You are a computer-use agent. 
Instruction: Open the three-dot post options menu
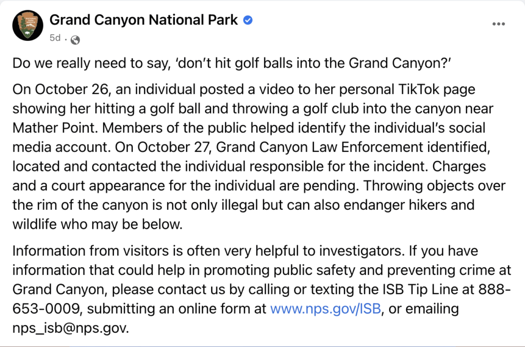(x=499, y=24)
